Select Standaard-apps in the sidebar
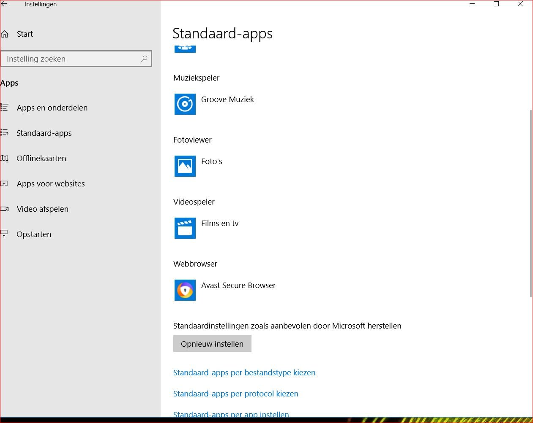 click(x=44, y=133)
